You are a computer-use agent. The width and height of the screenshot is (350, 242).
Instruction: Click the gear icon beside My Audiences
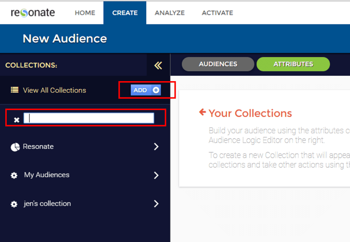tap(14, 175)
